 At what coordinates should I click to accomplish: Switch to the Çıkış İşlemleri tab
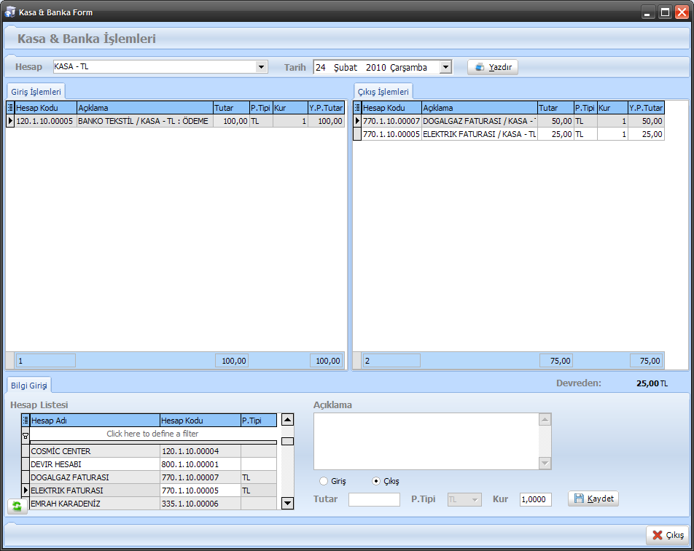(383, 91)
